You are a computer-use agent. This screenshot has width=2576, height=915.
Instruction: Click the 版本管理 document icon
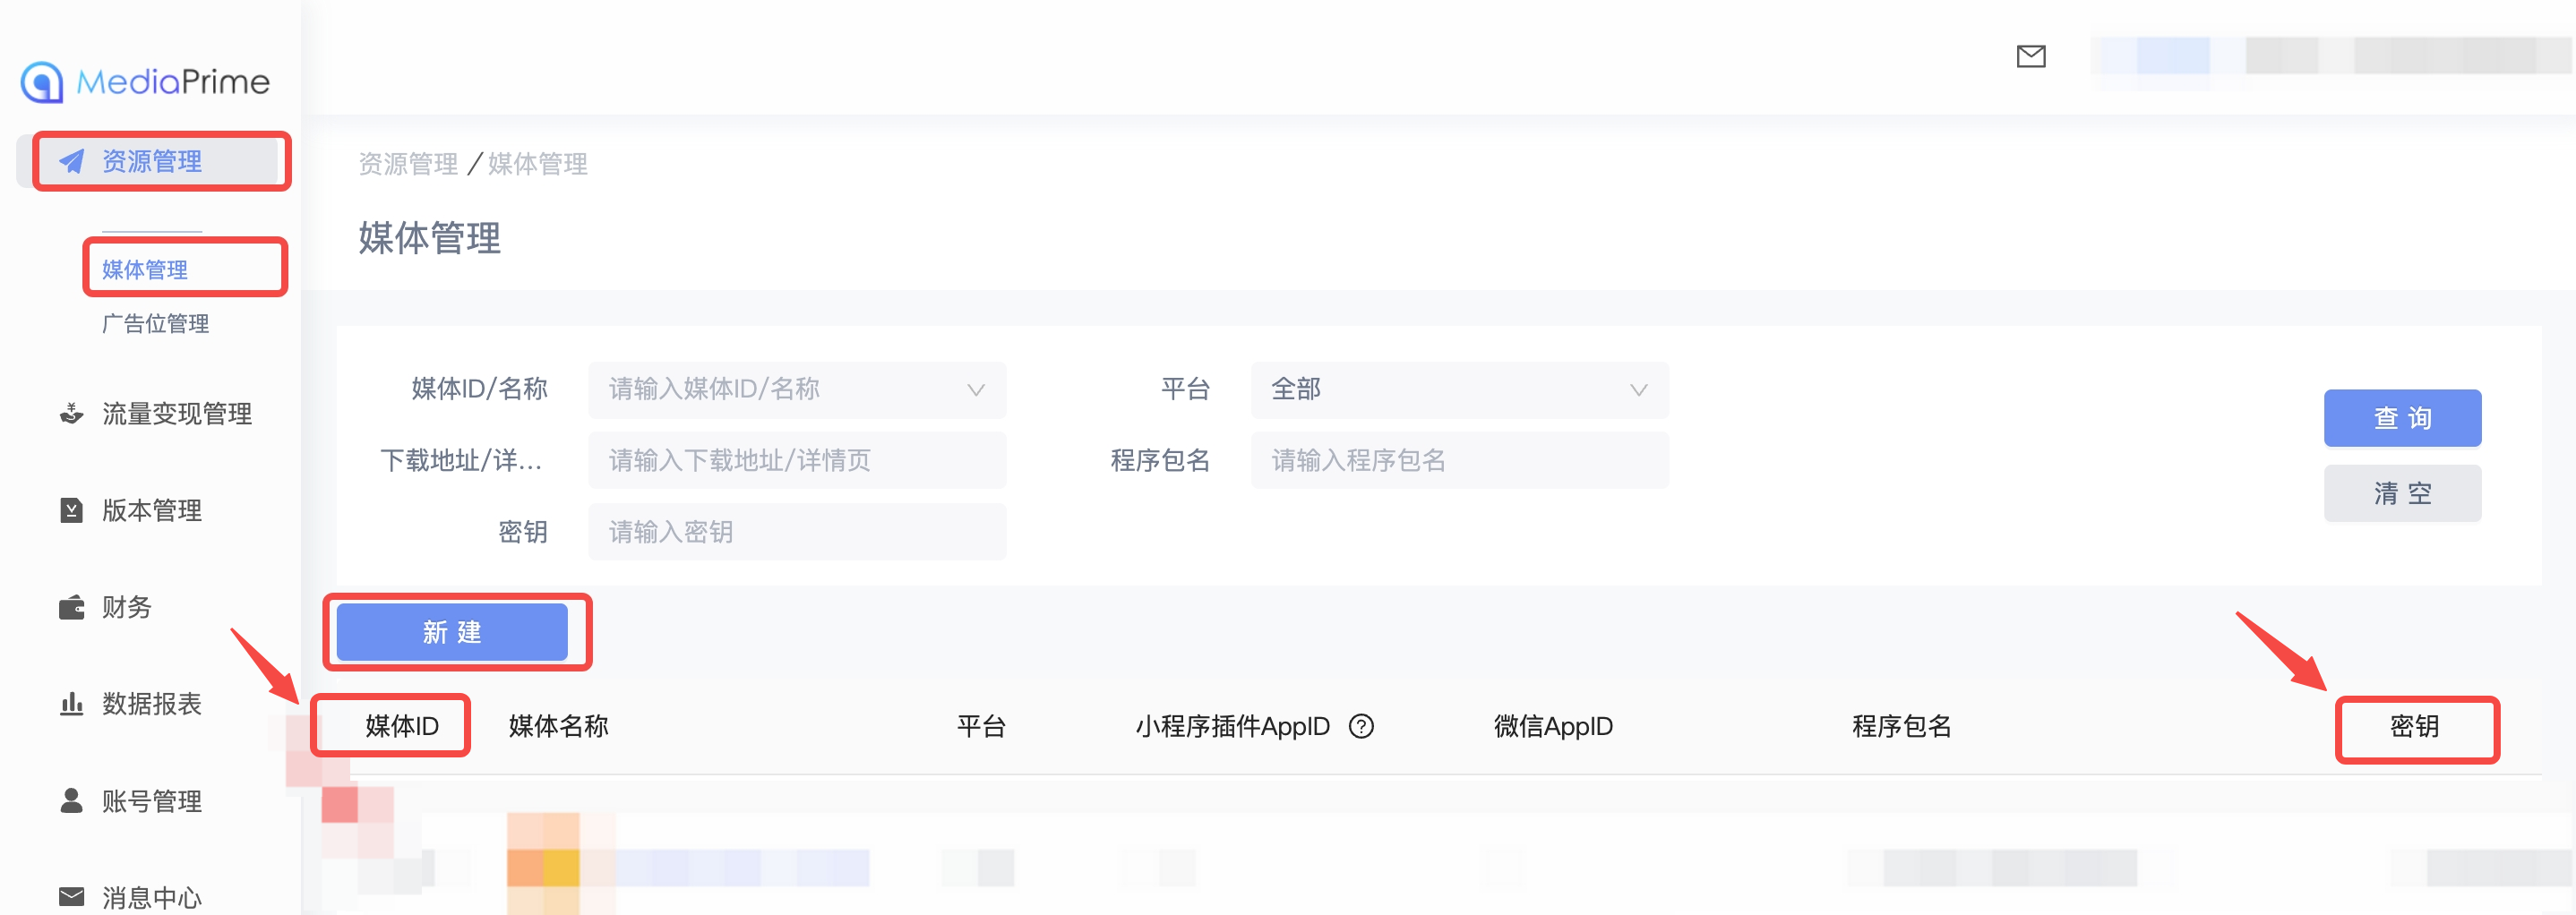point(71,510)
